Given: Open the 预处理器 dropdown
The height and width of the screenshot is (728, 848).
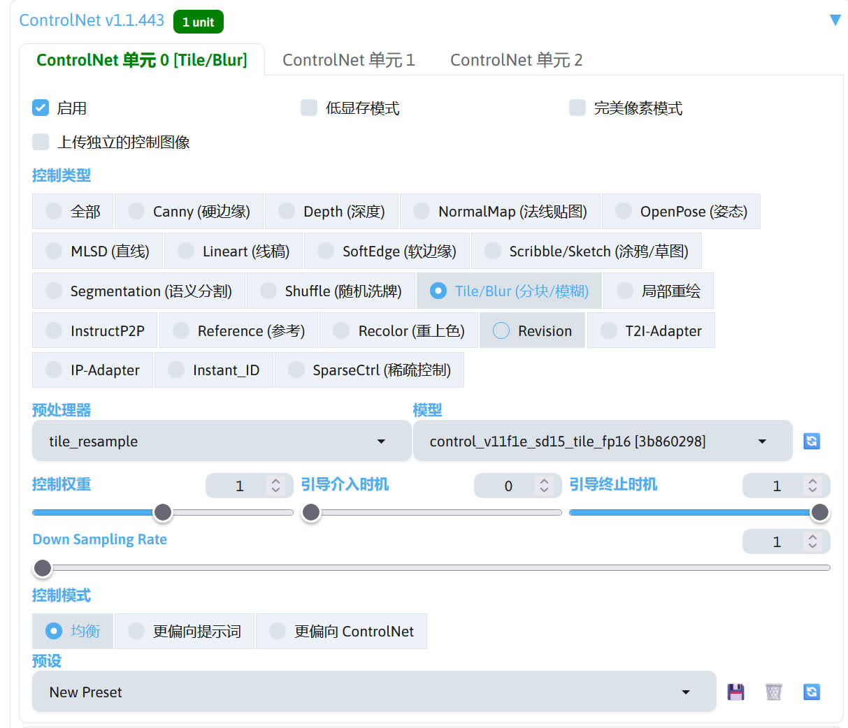Looking at the screenshot, I should pyautogui.click(x=221, y=441).
